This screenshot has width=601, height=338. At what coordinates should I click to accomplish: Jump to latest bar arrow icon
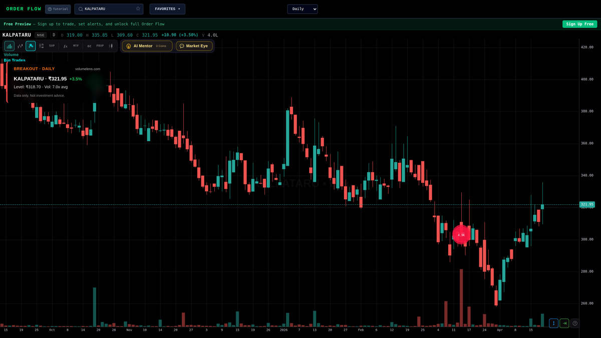[564, 323]
